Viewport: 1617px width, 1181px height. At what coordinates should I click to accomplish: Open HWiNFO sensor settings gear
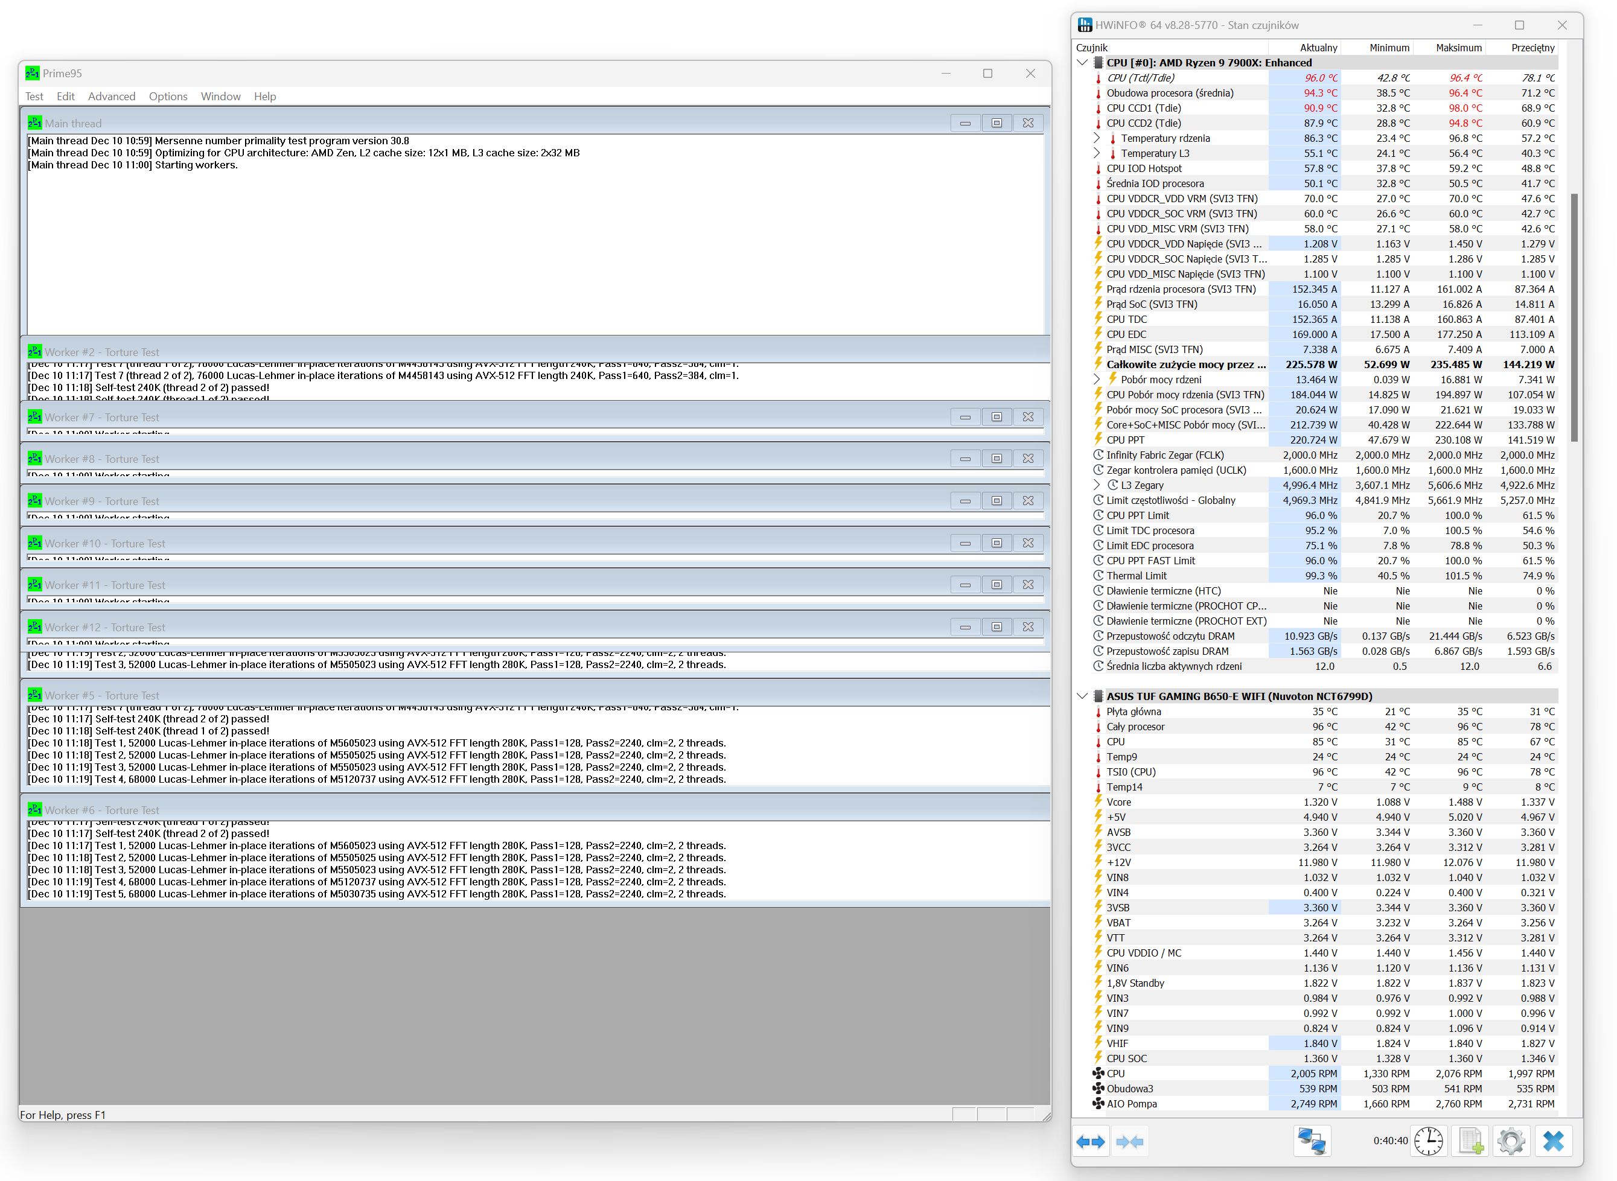(x=1511, y=1142)
